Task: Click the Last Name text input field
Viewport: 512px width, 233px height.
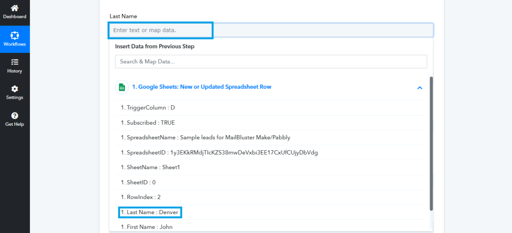Action: 270,30
